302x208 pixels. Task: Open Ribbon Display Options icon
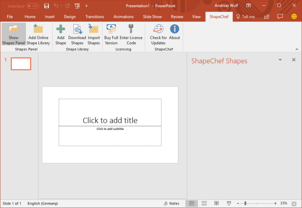tap(249, 5)
